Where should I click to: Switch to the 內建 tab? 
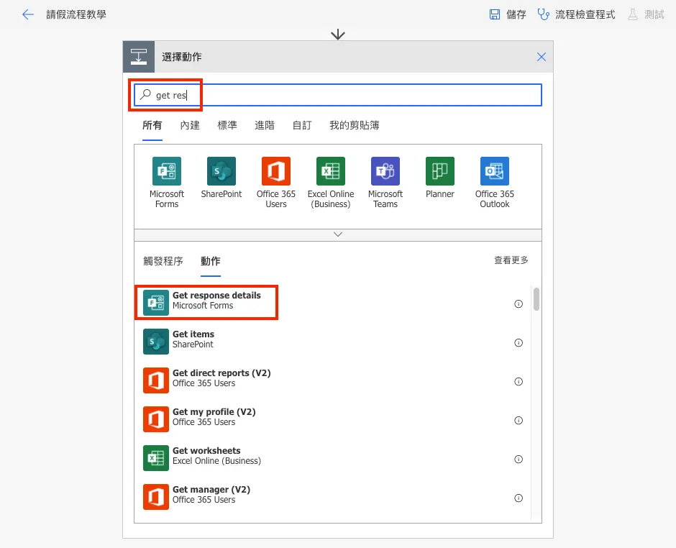(x=190, y=125)
